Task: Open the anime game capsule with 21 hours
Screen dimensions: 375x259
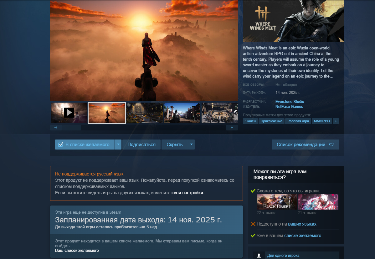Action: (318, 202)
